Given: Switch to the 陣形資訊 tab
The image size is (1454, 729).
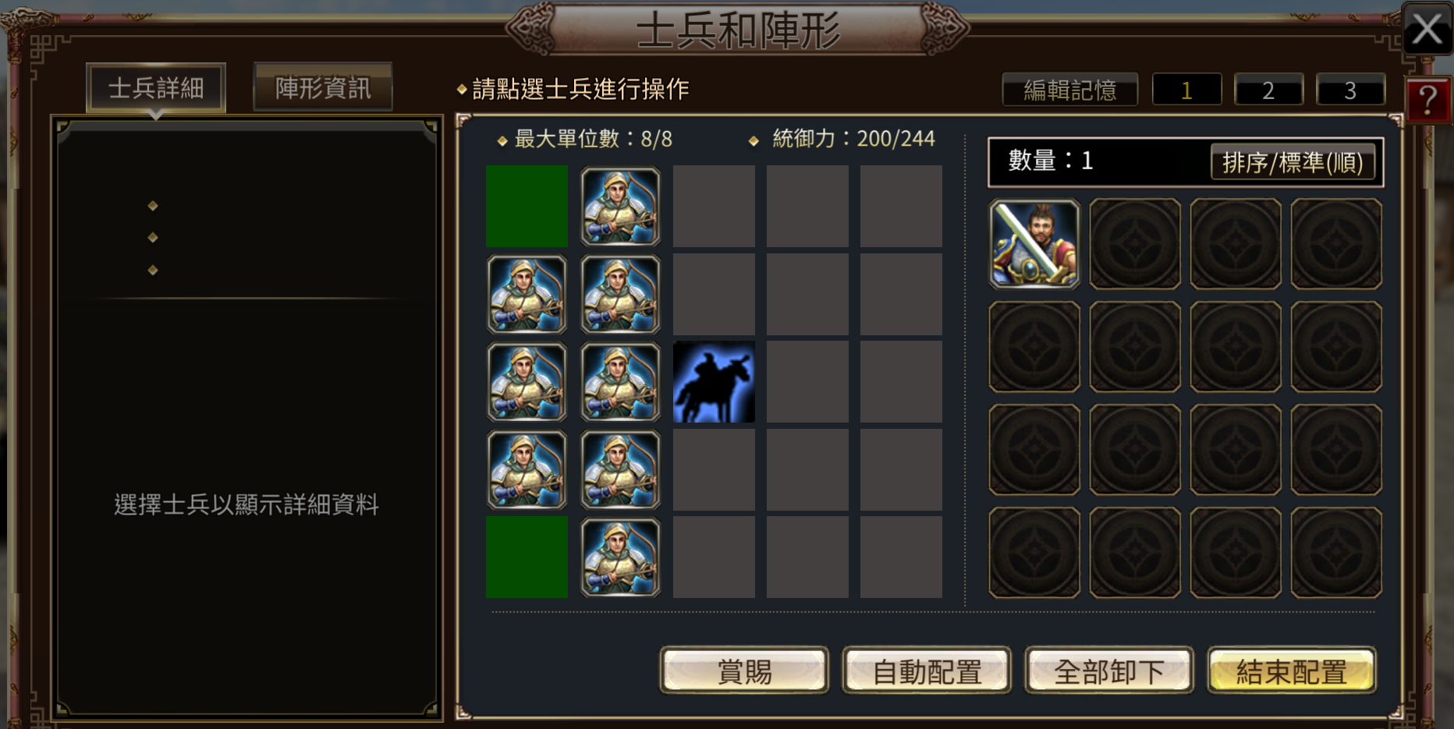Looking at the screenshot, I should click(323, 87).
